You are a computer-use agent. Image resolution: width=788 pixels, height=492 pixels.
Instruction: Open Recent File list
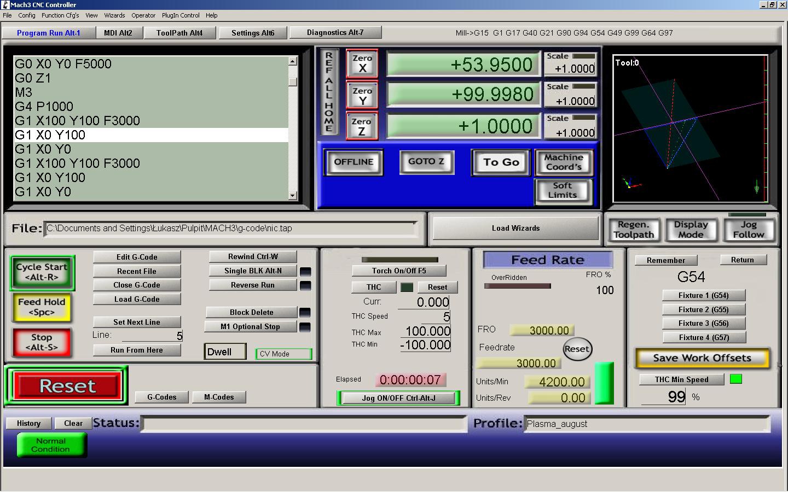(x=137, y=271)
